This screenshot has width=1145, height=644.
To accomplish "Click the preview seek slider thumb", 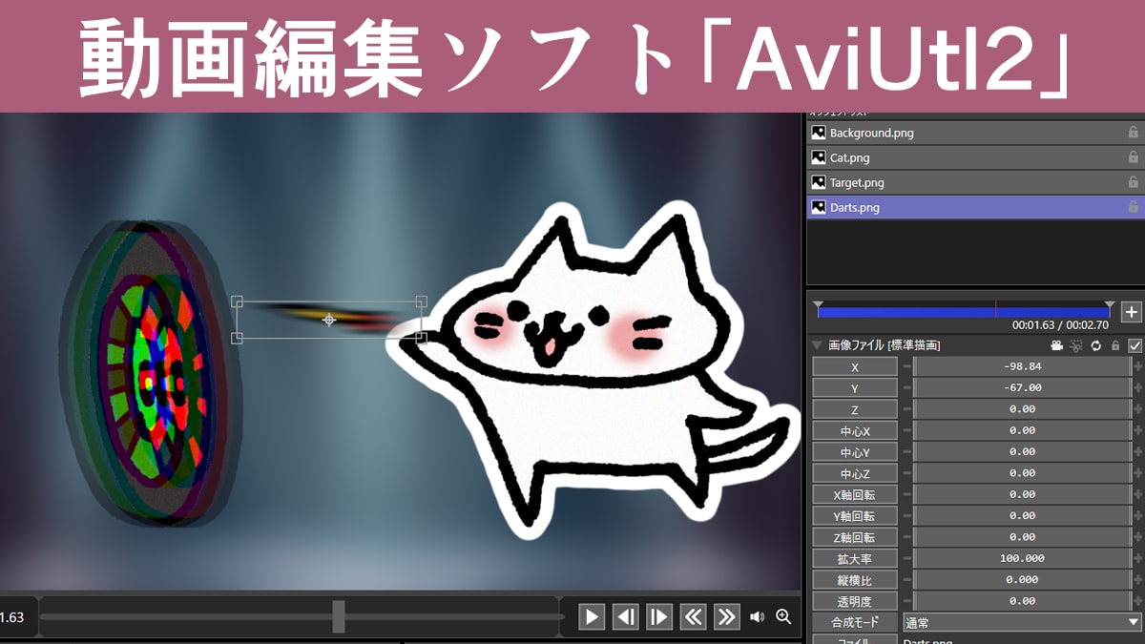I will 339,616.
